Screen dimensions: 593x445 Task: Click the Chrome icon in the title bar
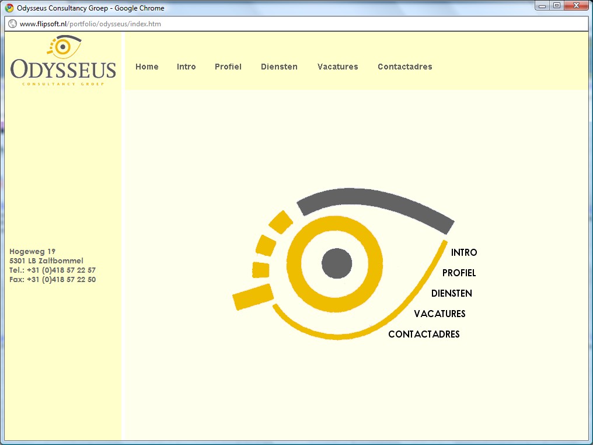point(9,8)
